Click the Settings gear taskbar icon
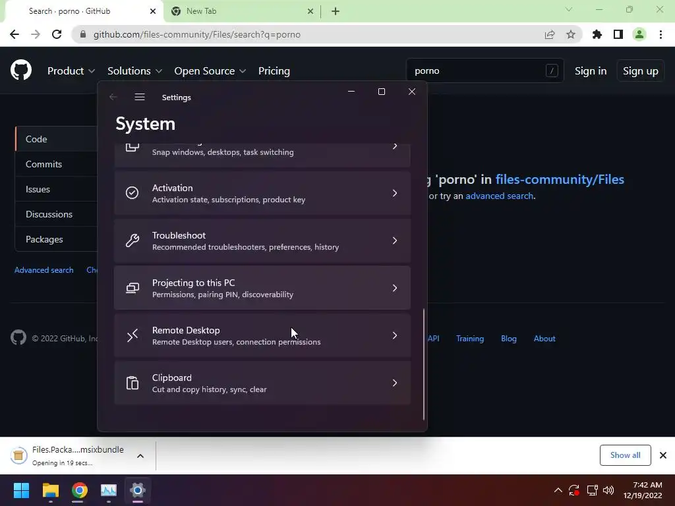This screenshot has height=506, width=675. (138, 490)
